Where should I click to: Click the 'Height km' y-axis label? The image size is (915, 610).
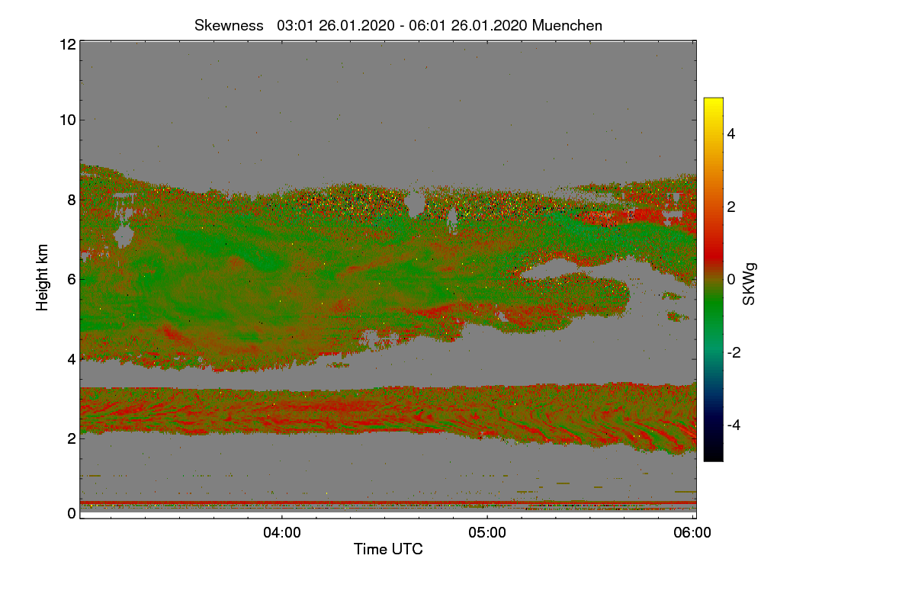coord(43,278)
